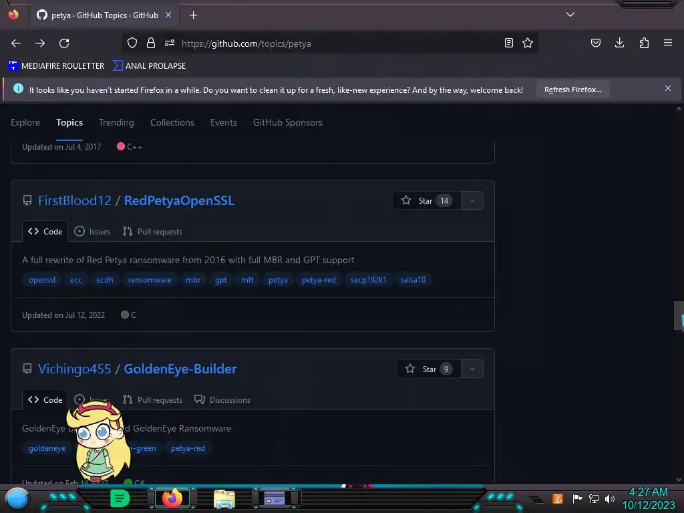
Task: Click the secp192k1 topic tag
Action: coord(369,280)
